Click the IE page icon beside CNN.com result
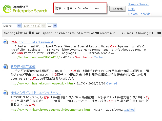The width and height of the screenshot is (162, 121). [x=6, y=42]
